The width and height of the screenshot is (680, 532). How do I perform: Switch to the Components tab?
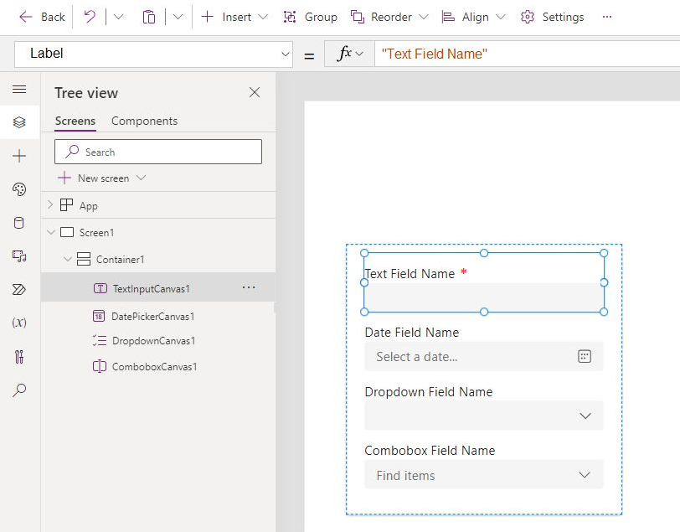click(x=144, y=121)
